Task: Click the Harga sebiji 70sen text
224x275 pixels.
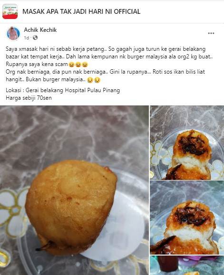Action: pos(29,98)
